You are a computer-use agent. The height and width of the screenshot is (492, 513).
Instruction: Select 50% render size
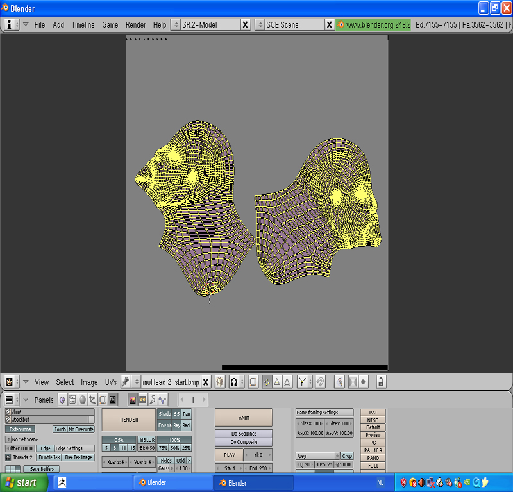tap(174, 448)
